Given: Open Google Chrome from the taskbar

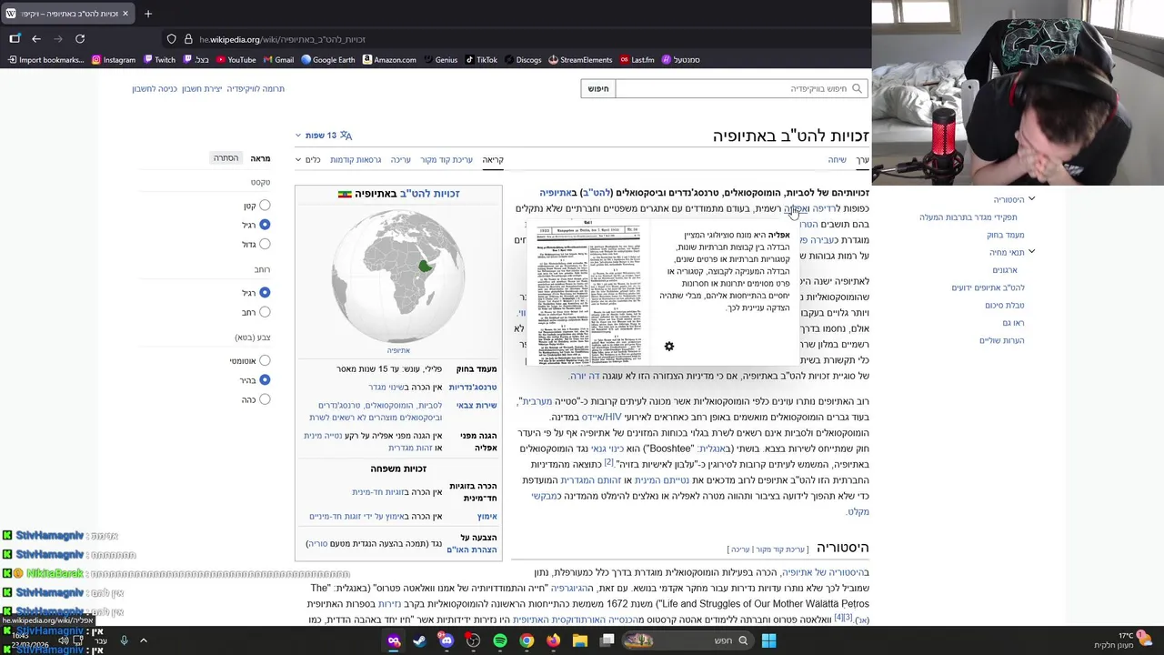Looking at the screenshot, I should tap(527, 640).
